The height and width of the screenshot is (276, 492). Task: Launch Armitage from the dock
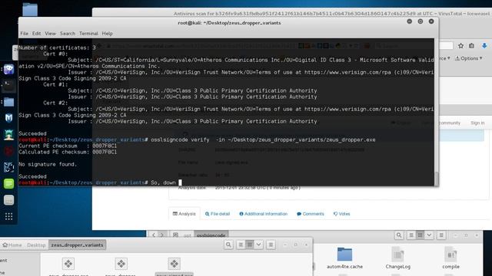[8, 135]
